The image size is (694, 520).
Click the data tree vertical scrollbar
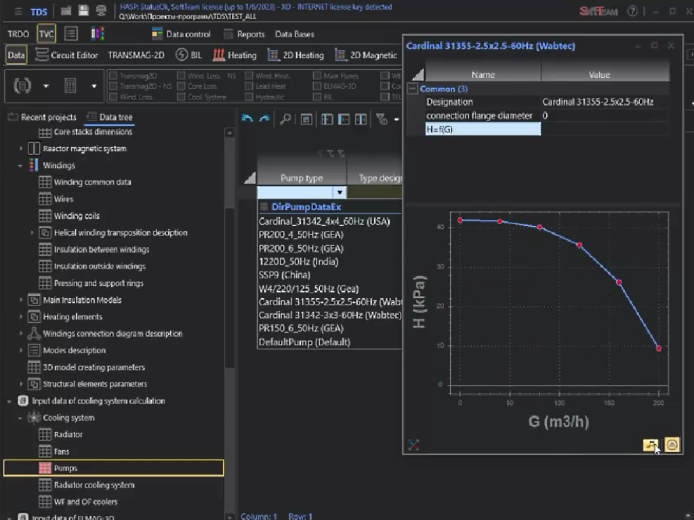pyautogui.click(x=229, y=287)
